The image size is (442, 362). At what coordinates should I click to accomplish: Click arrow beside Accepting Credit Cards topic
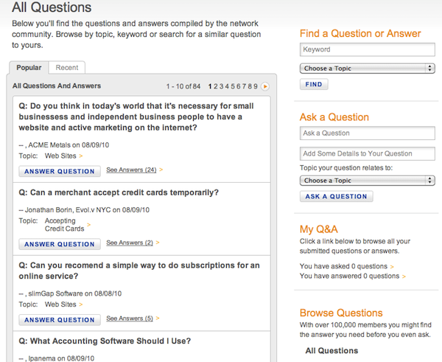click(89, 225)
